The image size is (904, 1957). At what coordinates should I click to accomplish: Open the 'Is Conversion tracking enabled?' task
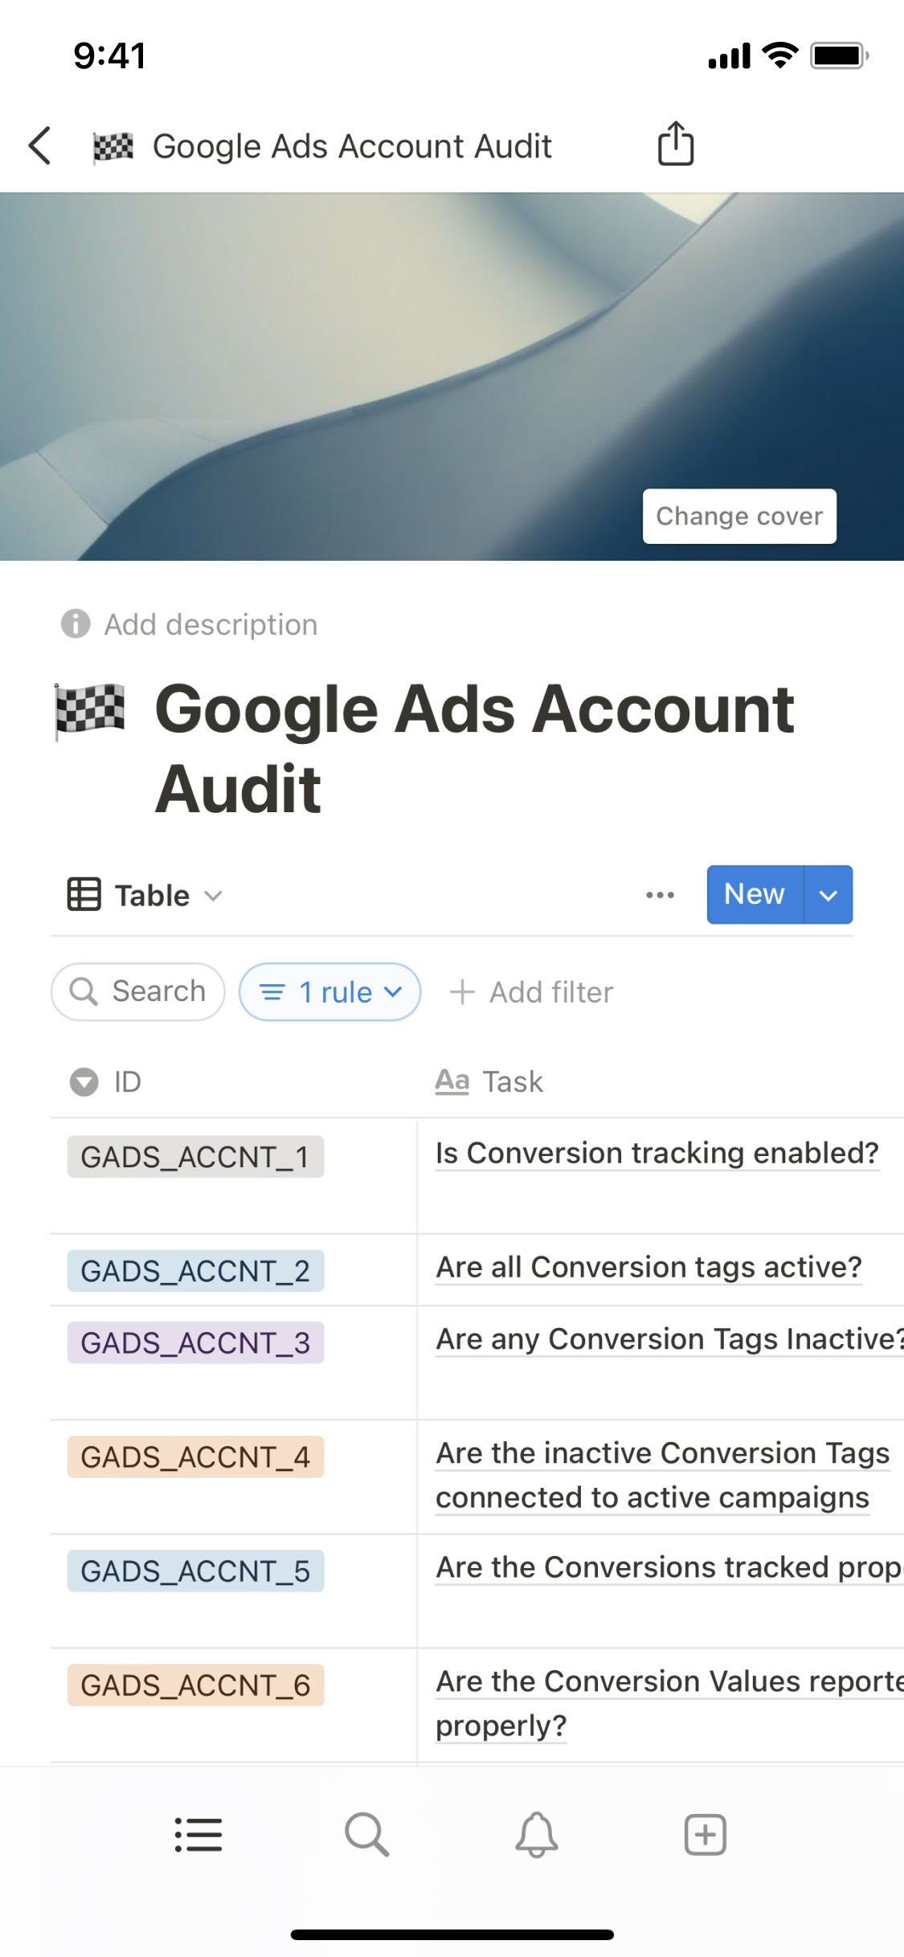click(x=657, y=1154)
